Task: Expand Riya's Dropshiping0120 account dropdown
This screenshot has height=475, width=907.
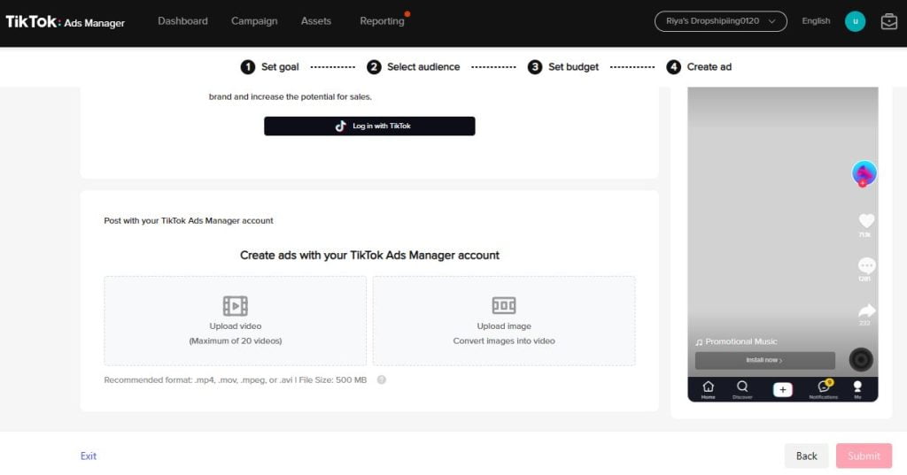Action: 720,21
